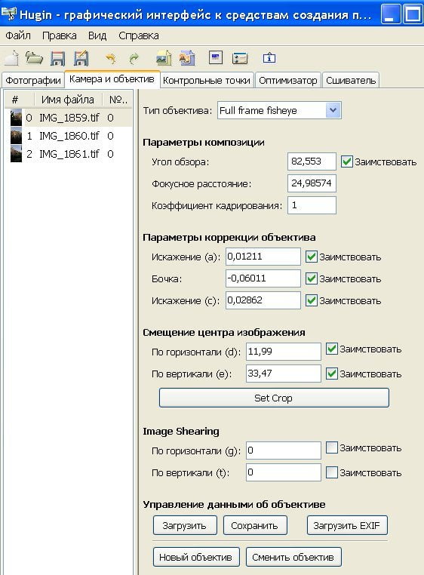The image size is (424, 575).
Task: Click the add images toolbar icon
Action: [164, 58]
